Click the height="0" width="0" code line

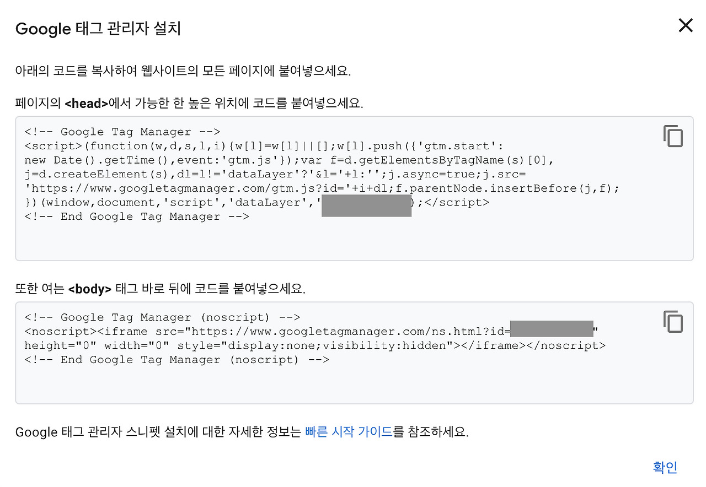coord(315,346)
